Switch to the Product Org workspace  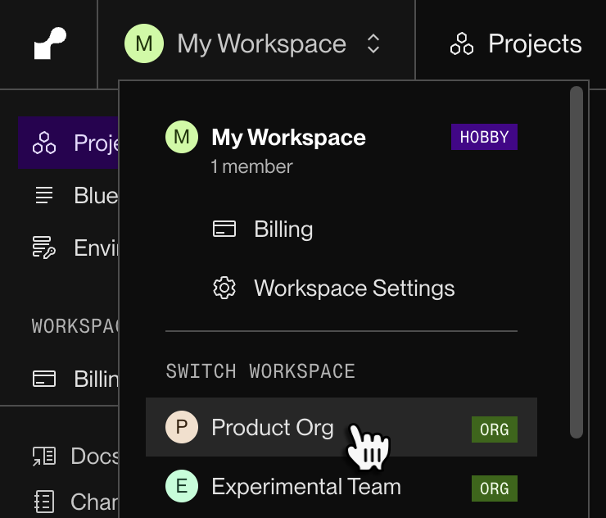pos(341,427)
